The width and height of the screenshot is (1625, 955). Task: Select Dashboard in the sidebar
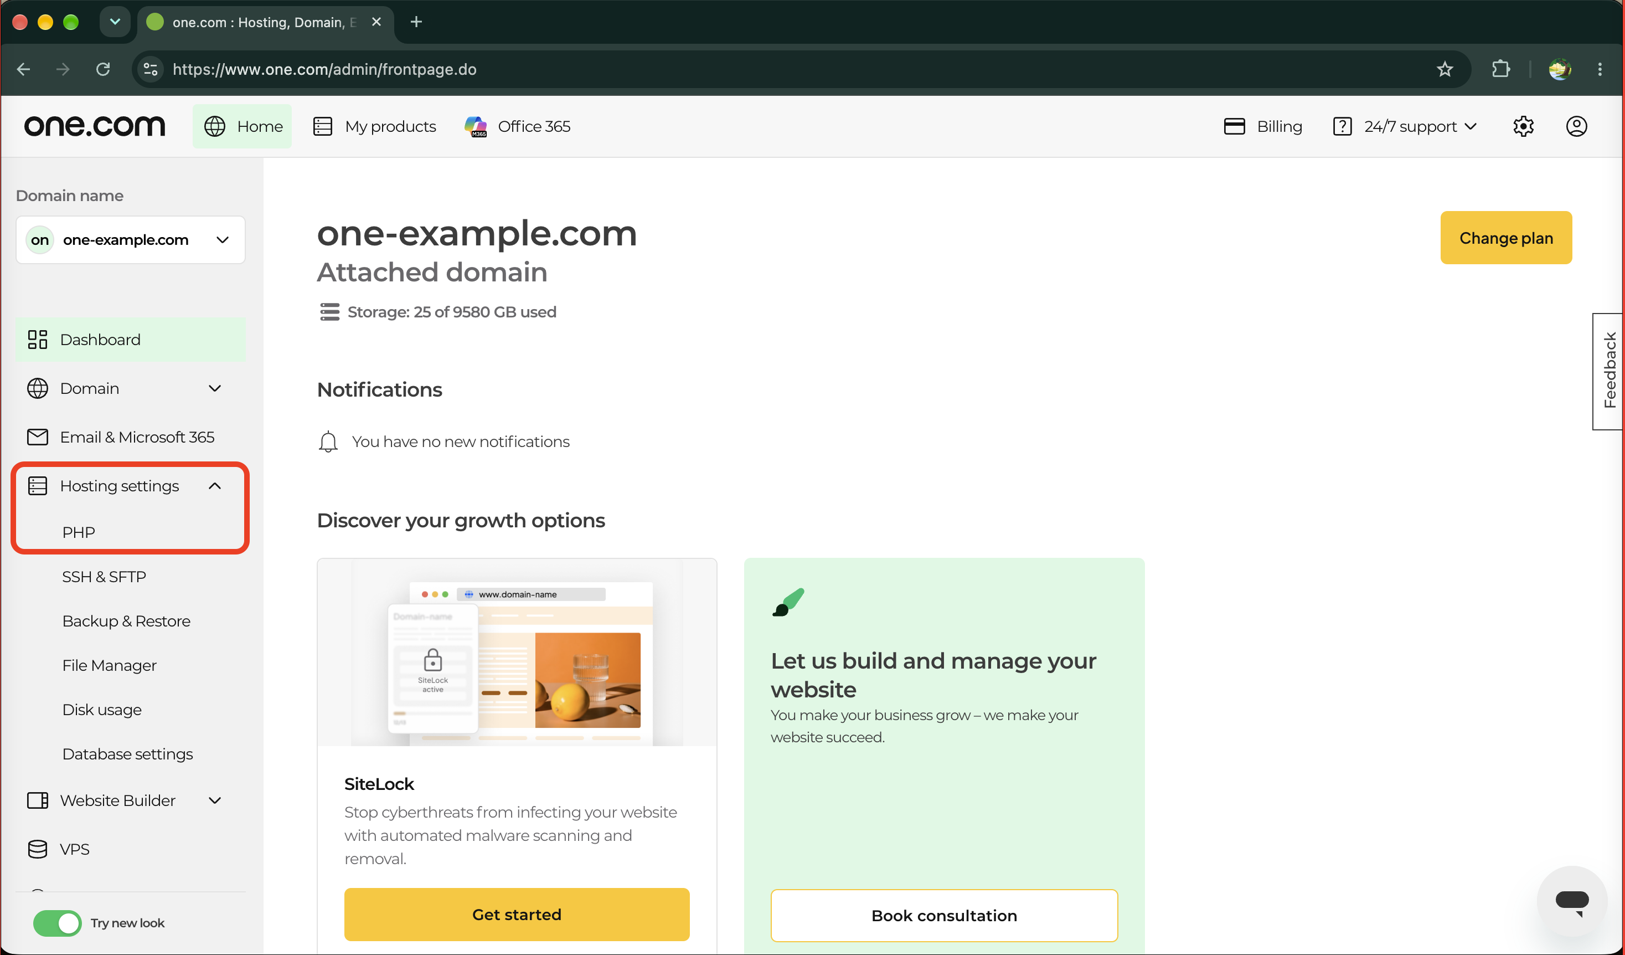tap(130, 340)
